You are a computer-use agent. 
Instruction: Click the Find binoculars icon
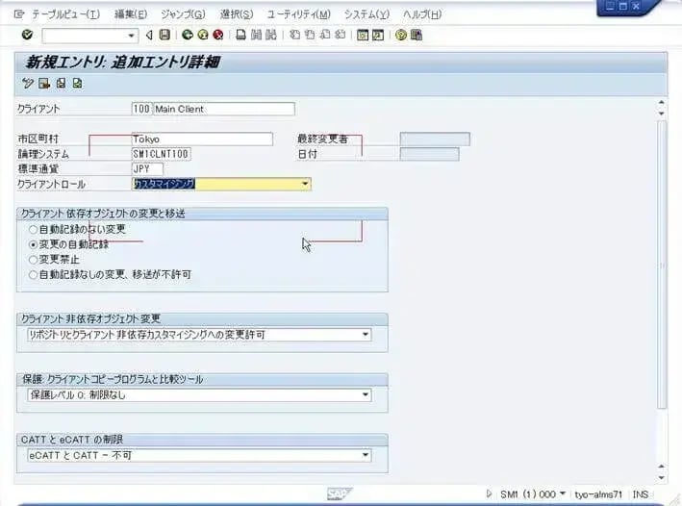point(256,35)
